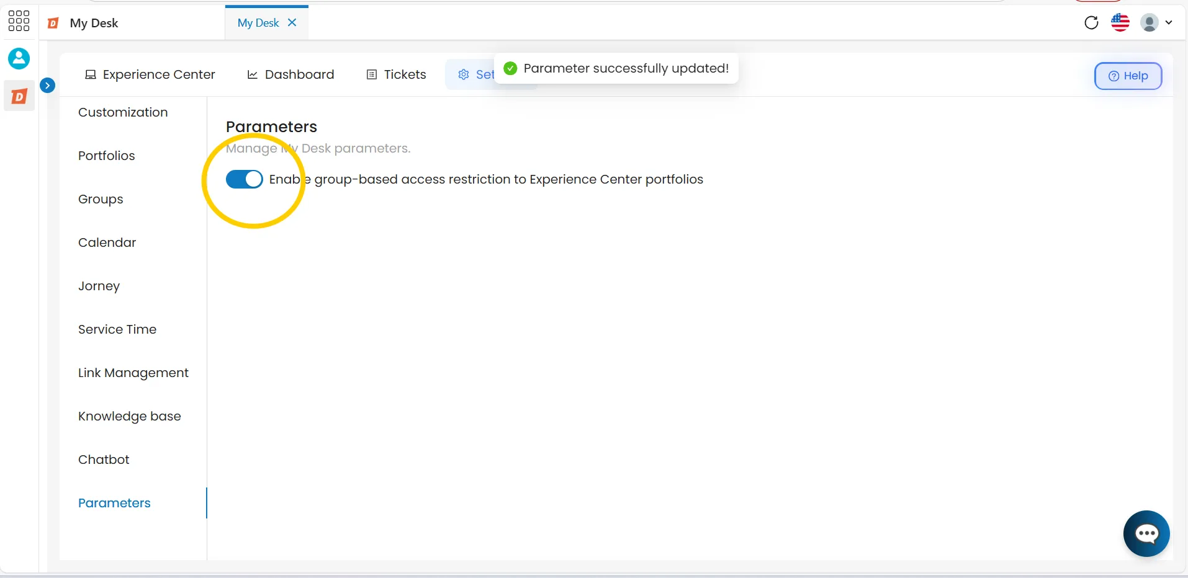Go to Link Management settings
This screenshot has height=578, width=1188.
coord(133,373)
